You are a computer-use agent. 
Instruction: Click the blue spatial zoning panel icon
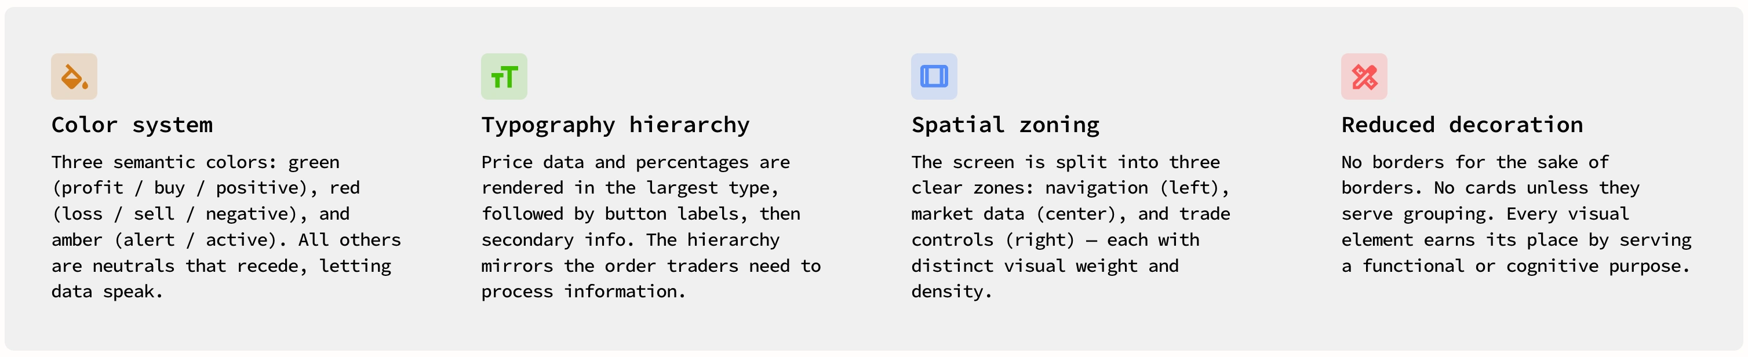point(934,76)
